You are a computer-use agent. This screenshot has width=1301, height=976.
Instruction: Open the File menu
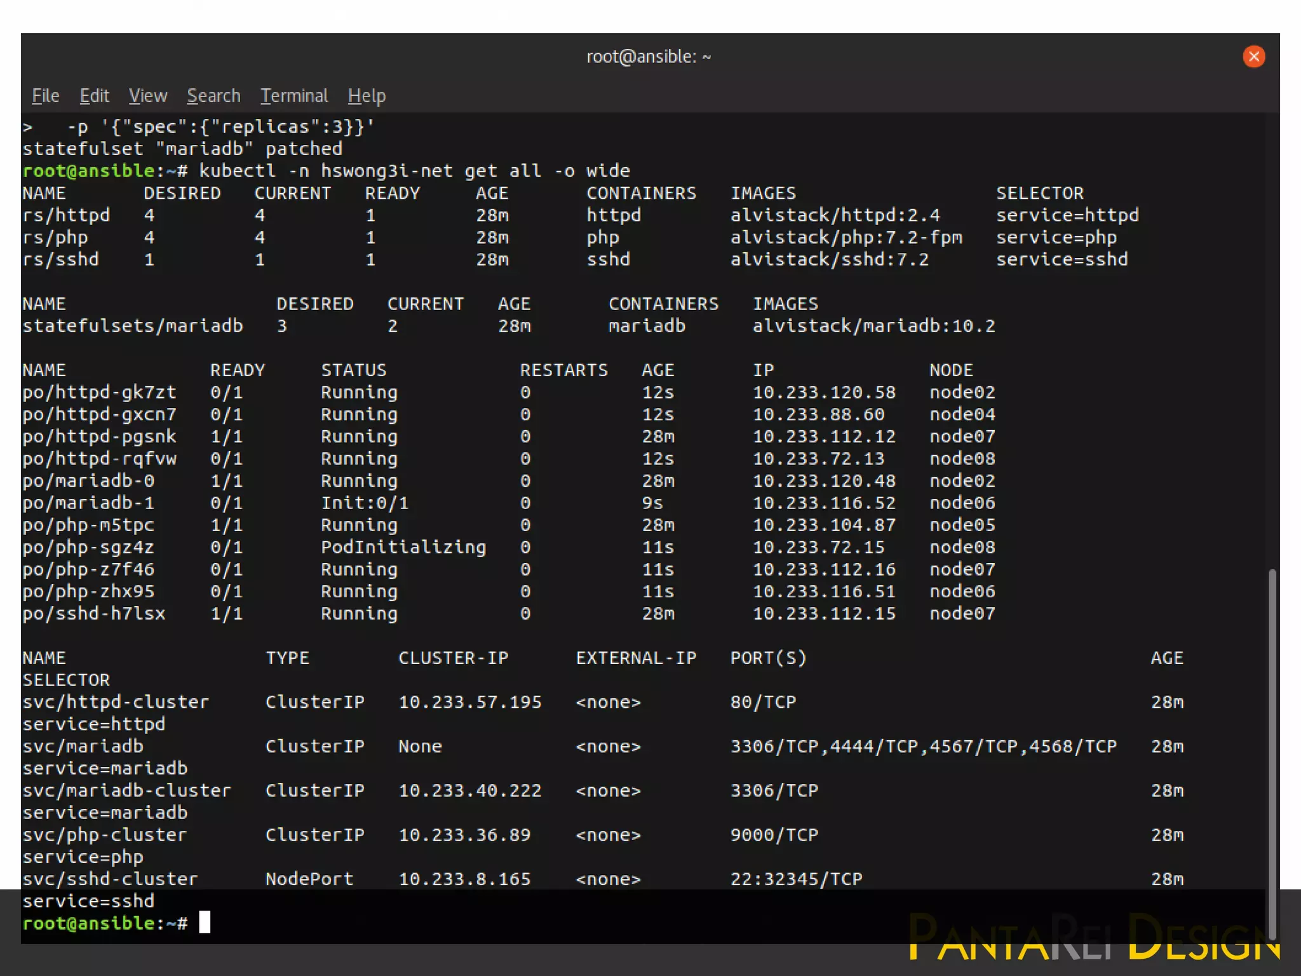click(x=45, y=96)
